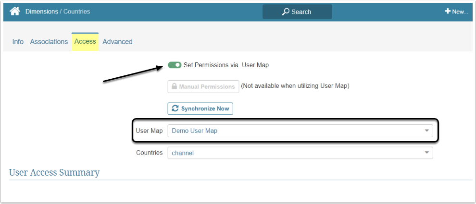Click the Countries breadcrumb text

(x=76, y=11)
